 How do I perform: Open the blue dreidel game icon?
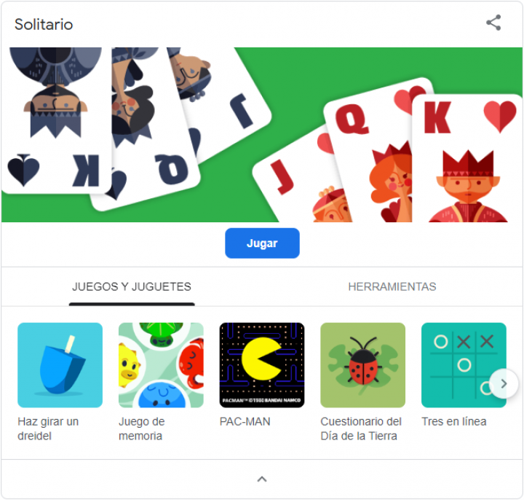pyautogui.click(x=60, y=365)
